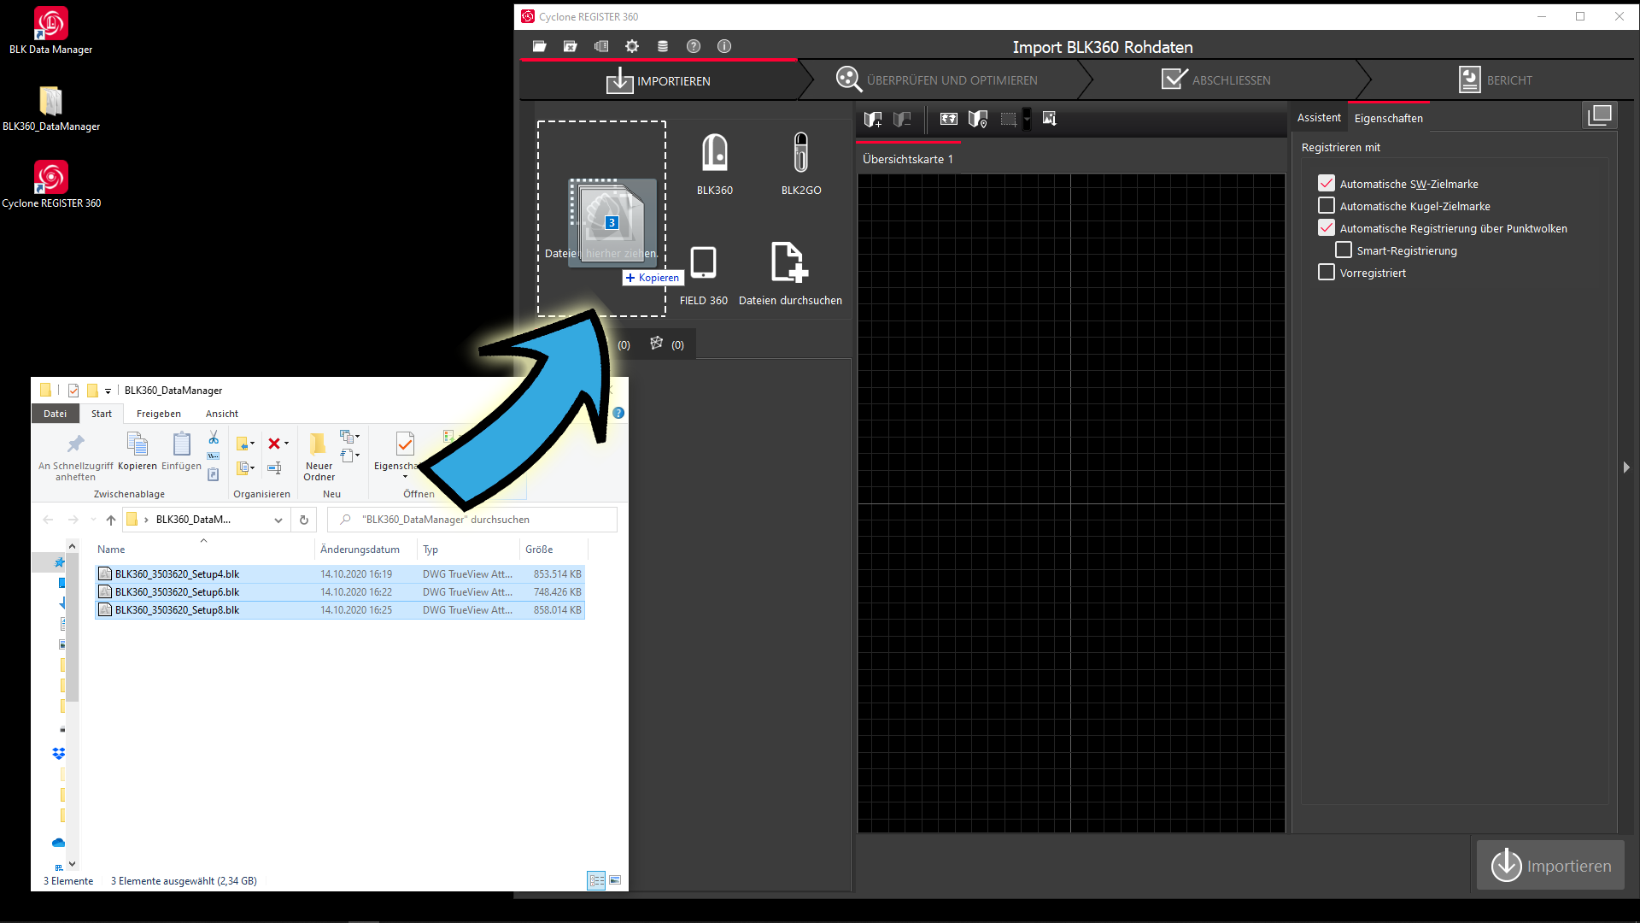This screenshot has width=1640, height=923.
Task: Expand collapsed right side panel arrow
Action: (1626, 467)
